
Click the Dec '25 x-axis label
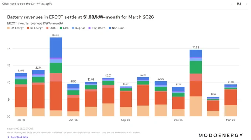tap(178, 120)
